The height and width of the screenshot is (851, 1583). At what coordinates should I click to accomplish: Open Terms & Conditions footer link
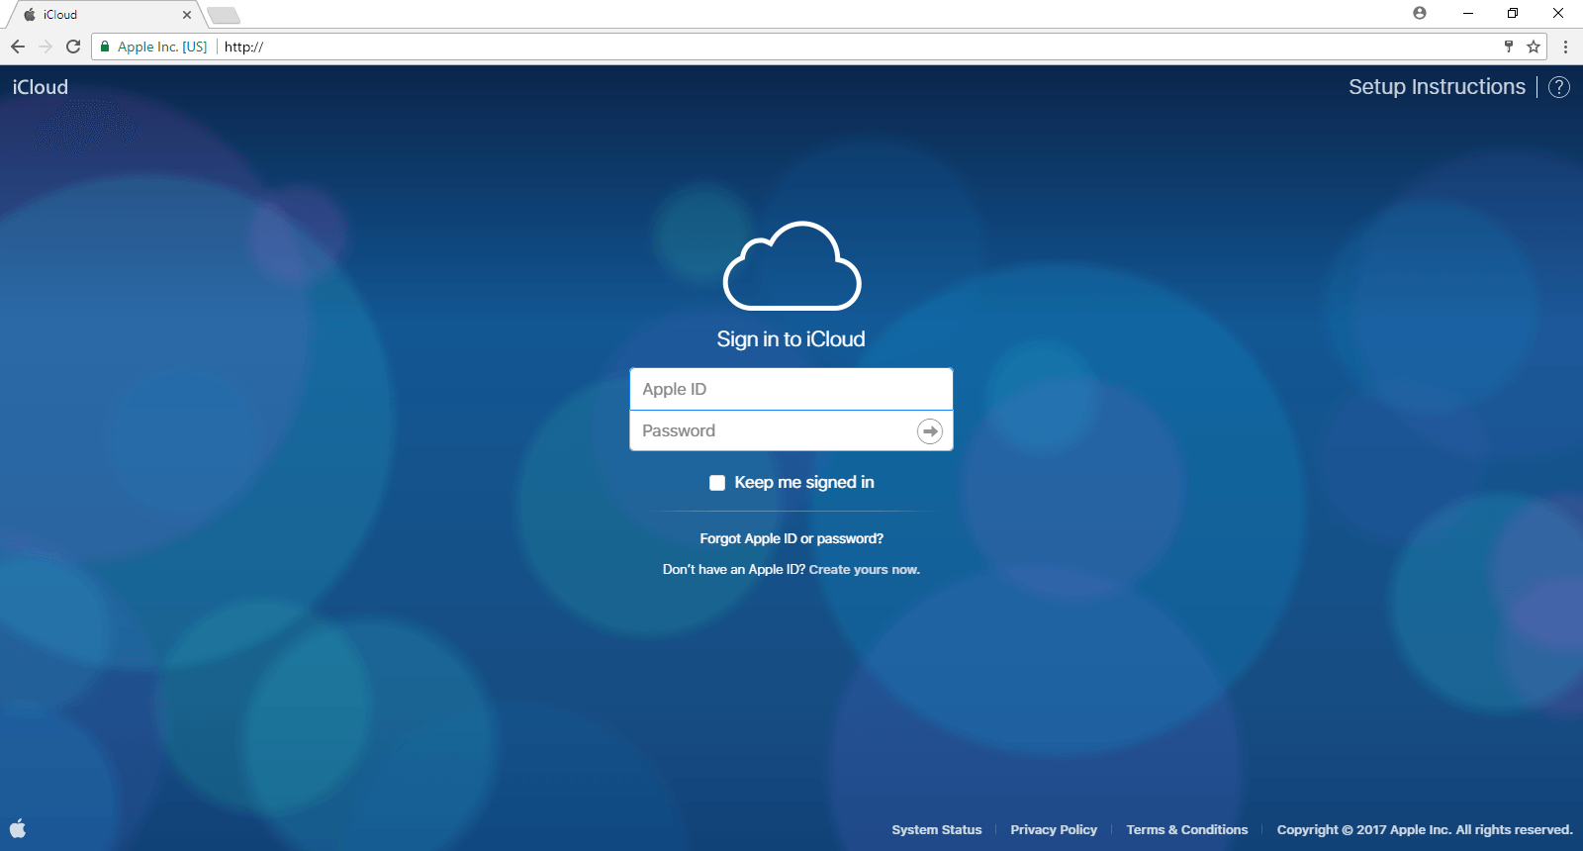(x=1187, y=829)
